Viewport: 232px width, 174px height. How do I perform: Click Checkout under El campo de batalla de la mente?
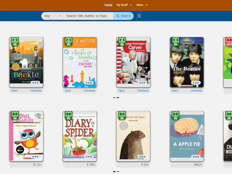click(x=89, y=90)
